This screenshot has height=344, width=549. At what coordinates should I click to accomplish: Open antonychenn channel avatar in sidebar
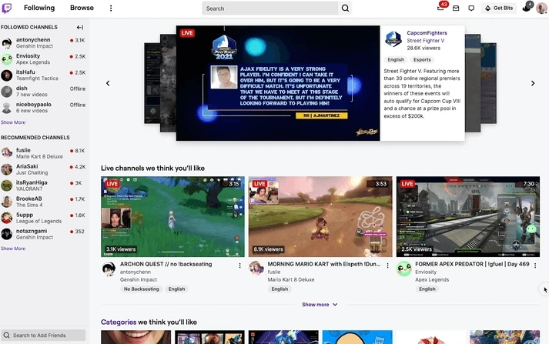click(x=7, y=43)
